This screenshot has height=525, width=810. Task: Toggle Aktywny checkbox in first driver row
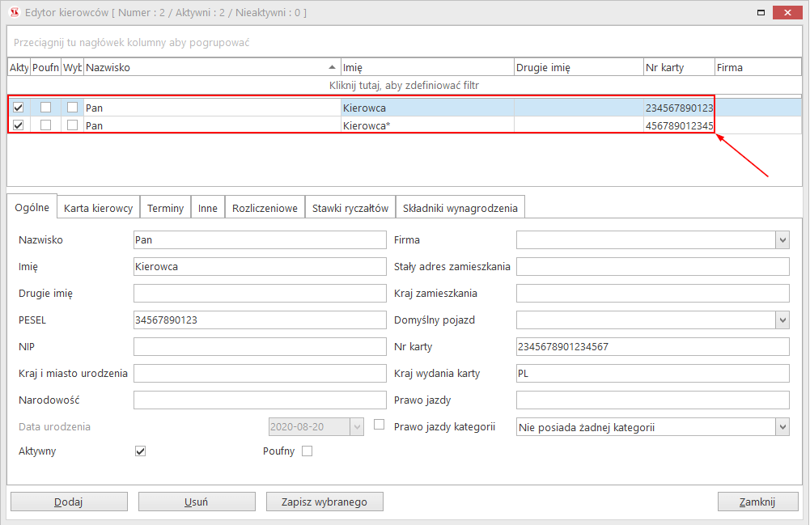point(18,107)
